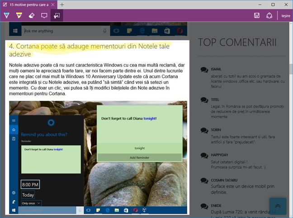Click the 'Remind you about this?' text
The image size is (293, 218).
coord(44,134)
